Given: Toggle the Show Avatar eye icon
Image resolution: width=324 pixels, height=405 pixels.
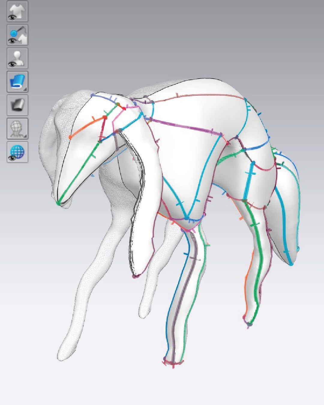Looking at the screenshot, I should tap(17, 58).
